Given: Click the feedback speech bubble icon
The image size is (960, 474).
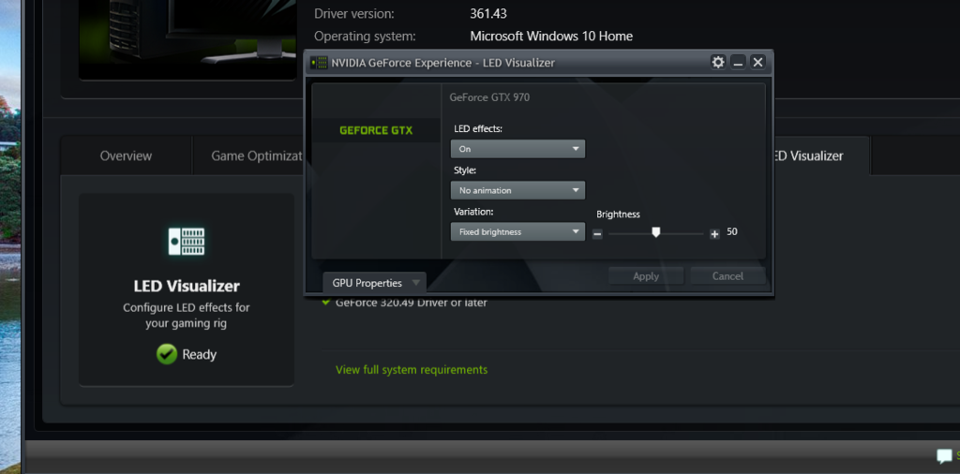Looking at the screenshot, I should [x=944, y=455].
